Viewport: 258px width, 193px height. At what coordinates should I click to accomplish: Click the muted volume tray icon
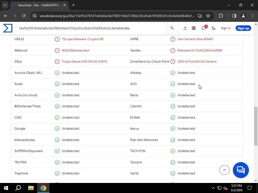(225, 188)
